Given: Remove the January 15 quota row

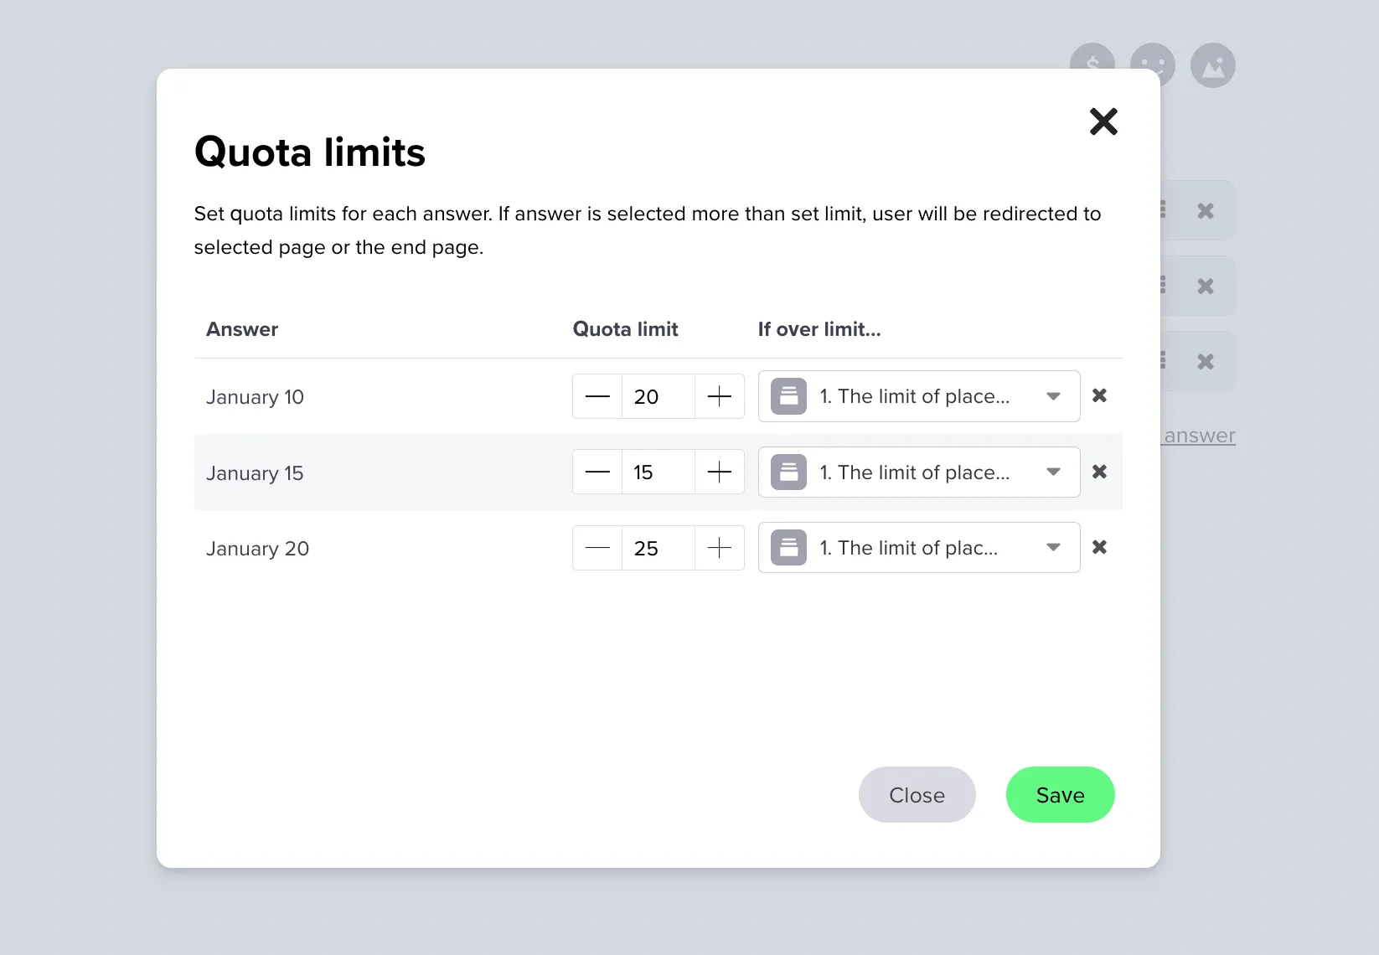Looking at the screenshot, I should pos(1100,472).
